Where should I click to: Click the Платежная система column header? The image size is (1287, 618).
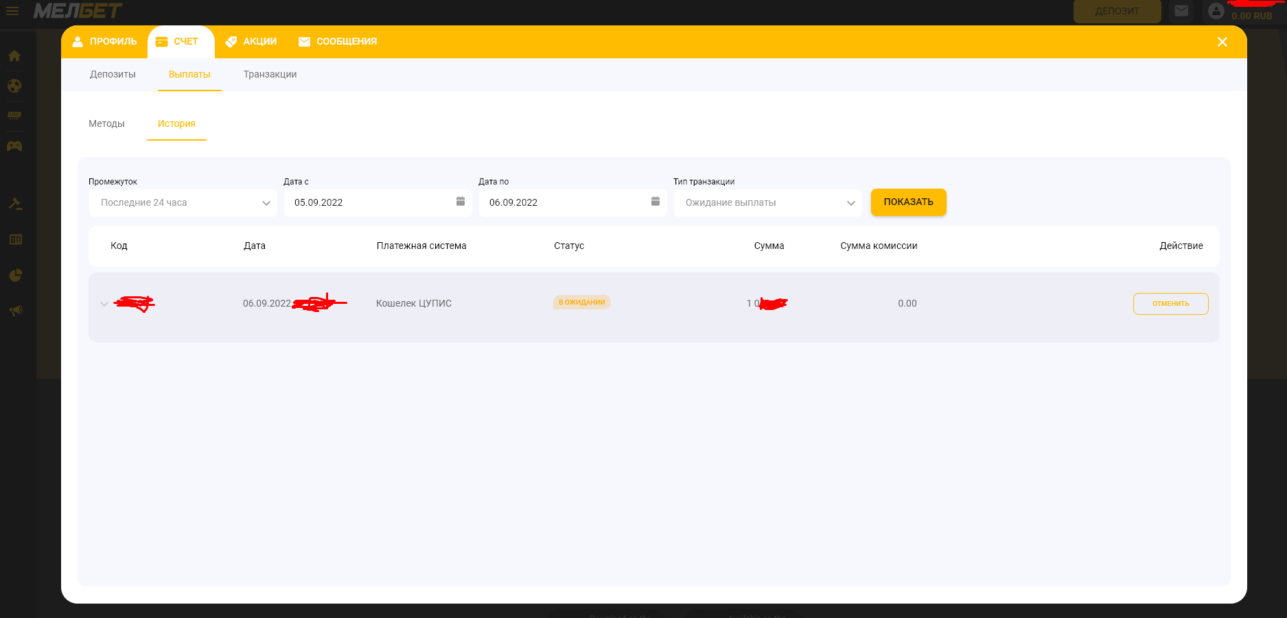(x=421, y=246)
